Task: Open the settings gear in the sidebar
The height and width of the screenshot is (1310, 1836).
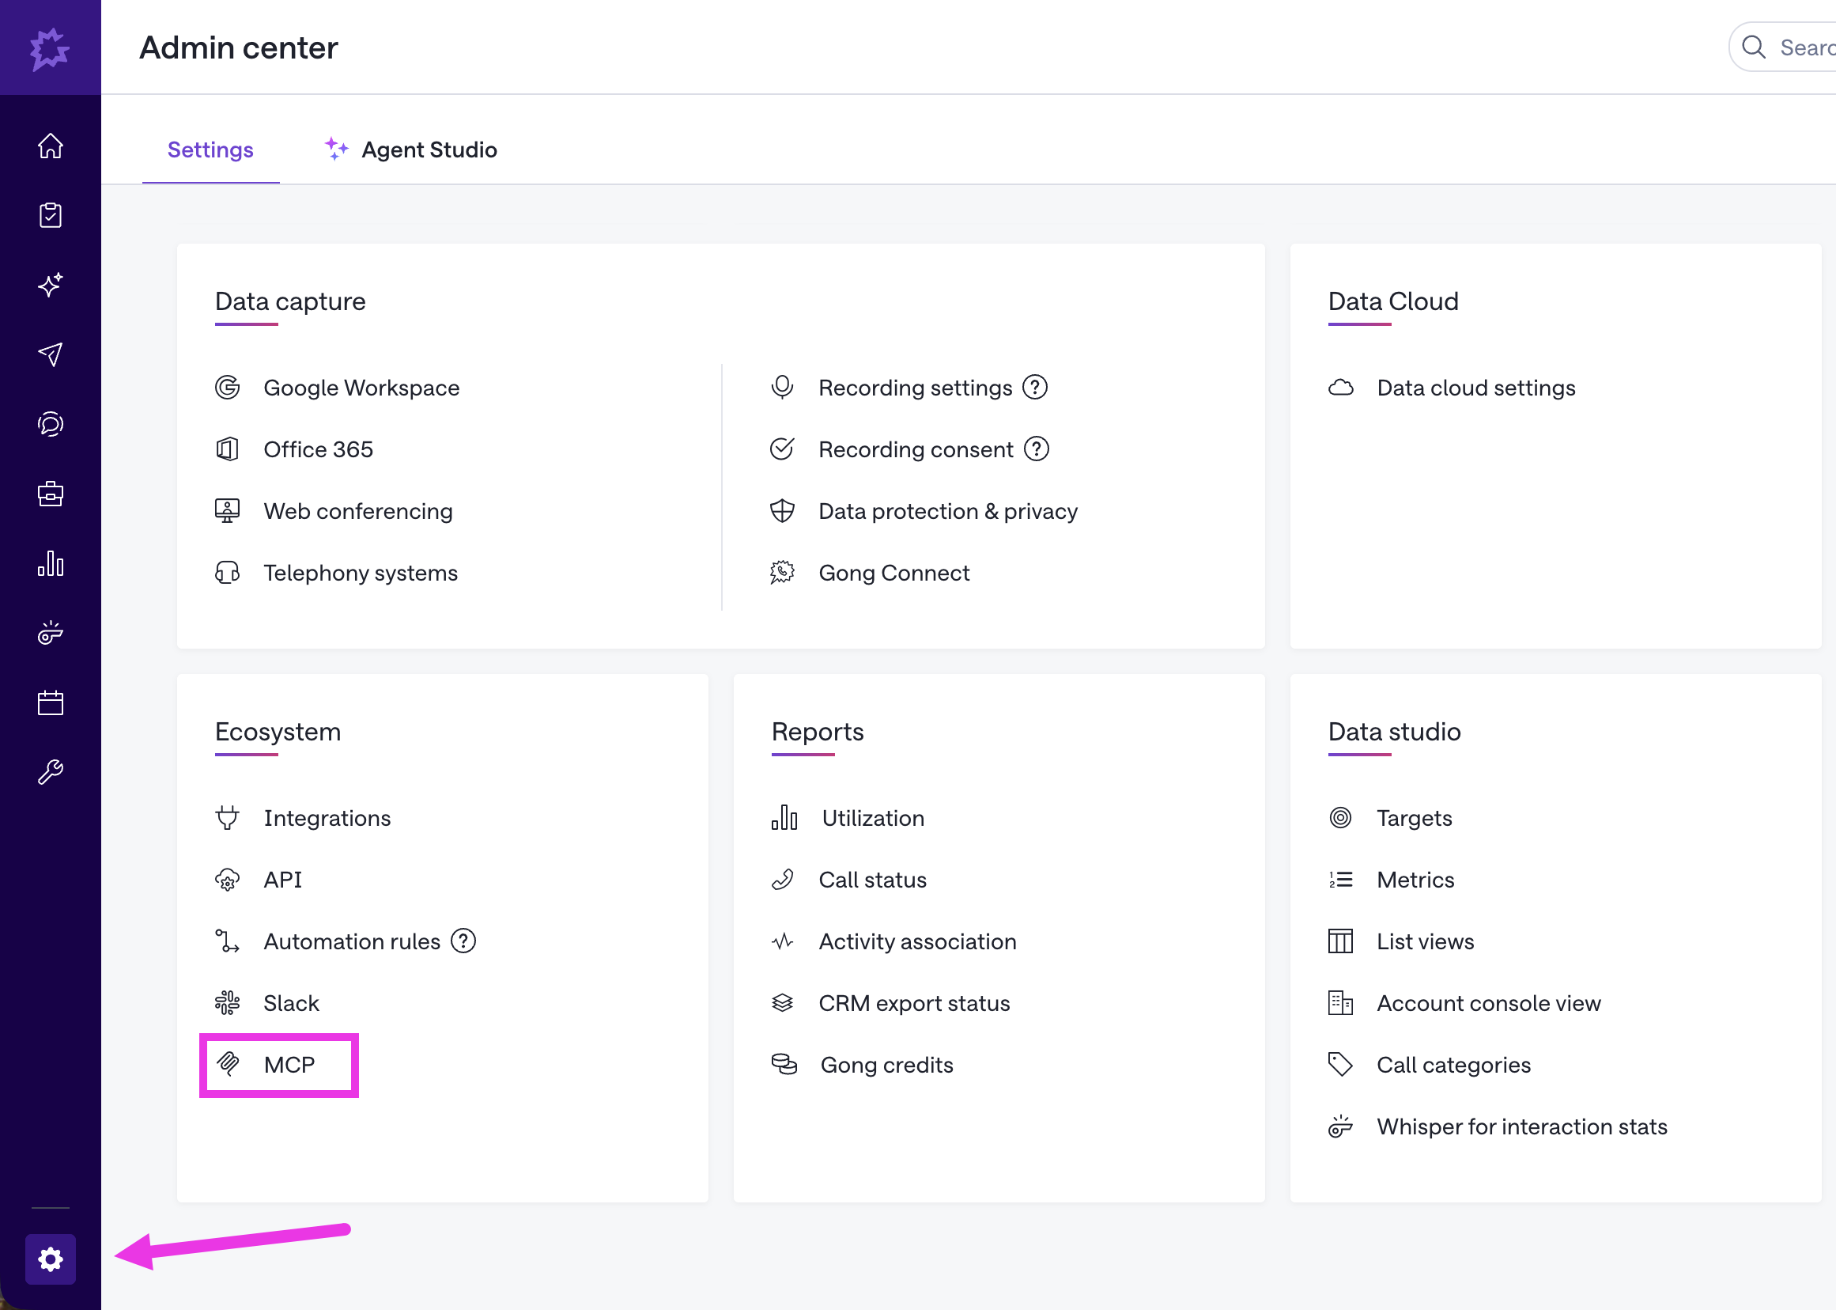Action: 50,1259
